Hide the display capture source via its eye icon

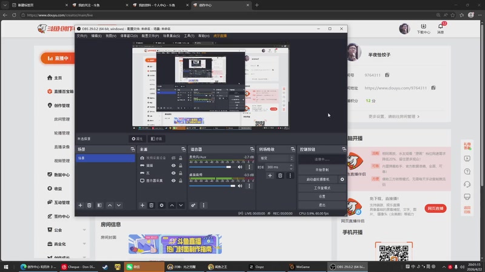tap(173, 181)
